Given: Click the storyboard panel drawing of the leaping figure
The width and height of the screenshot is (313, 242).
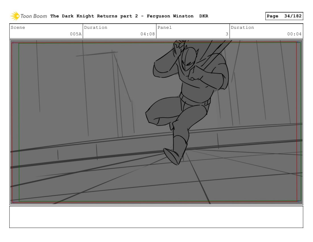Looking at the screenshot, I should point(156,122).
